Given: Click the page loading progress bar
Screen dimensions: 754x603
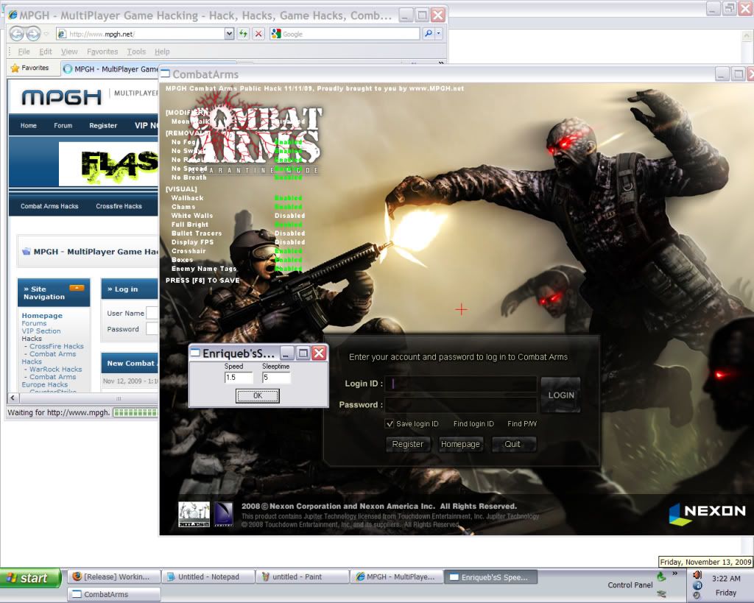Looking at the screenshot, I should 135,412.
